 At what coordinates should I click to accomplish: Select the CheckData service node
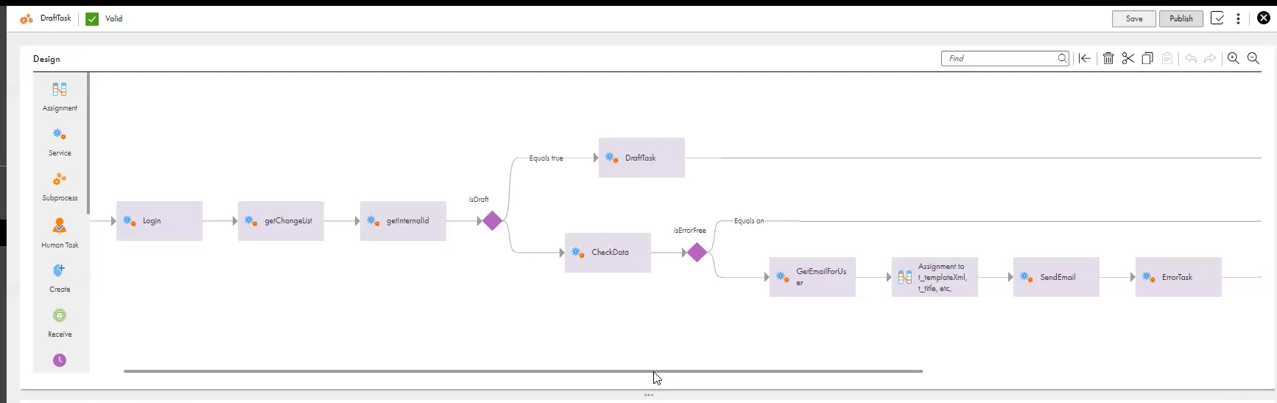click(608, 252)
